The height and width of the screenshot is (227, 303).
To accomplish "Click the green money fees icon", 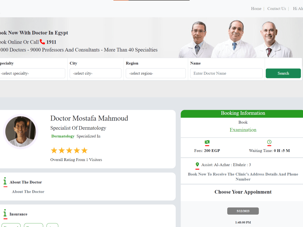I will coord(207,142).
